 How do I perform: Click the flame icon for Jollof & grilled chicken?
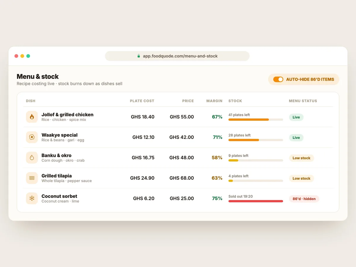tap(32, 117)
